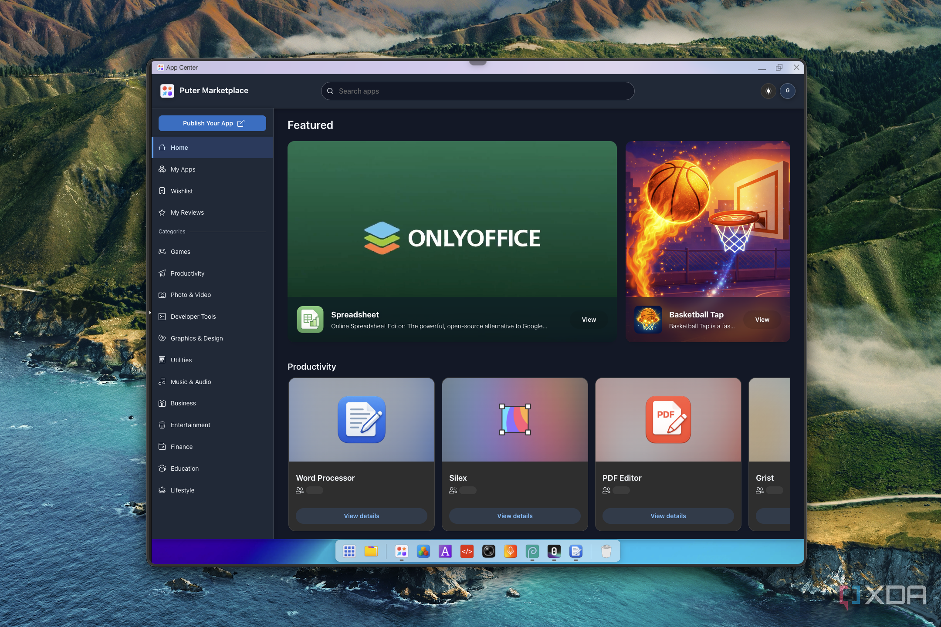Select the Utilities category icon
The height and width of the screenshot is (627, 941).
point(162,360)
